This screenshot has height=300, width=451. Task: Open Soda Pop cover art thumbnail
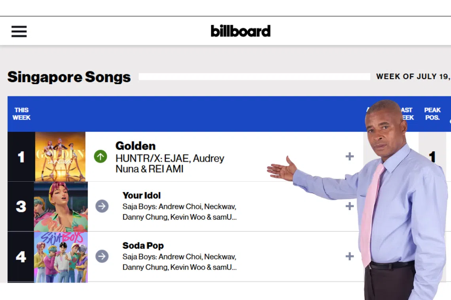point(61,257)
